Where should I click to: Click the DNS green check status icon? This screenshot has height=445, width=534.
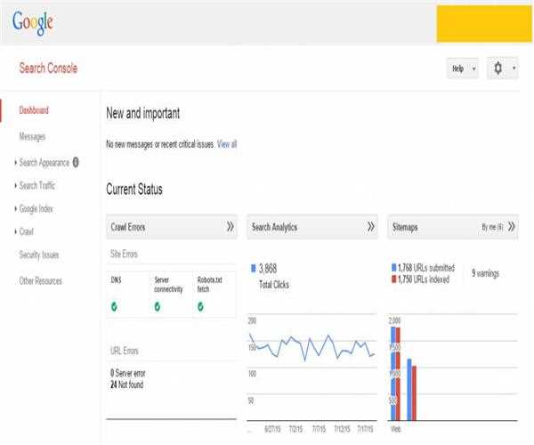click(115, 306)
